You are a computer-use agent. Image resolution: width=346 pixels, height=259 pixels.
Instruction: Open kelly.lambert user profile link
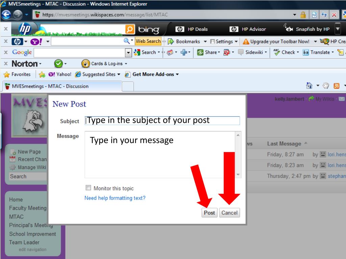[289, 99]
